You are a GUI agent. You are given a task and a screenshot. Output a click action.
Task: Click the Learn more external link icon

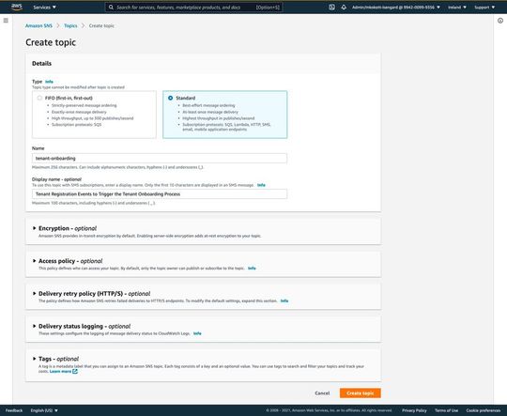point(75,371)
